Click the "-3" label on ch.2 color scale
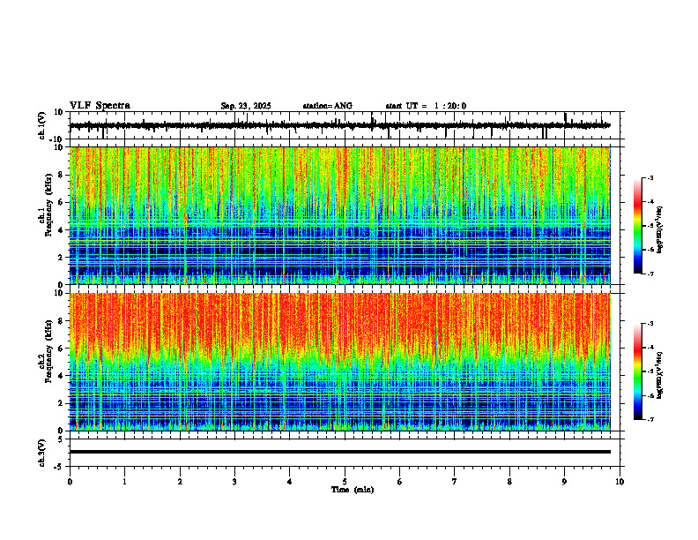 tap(650, 324)
